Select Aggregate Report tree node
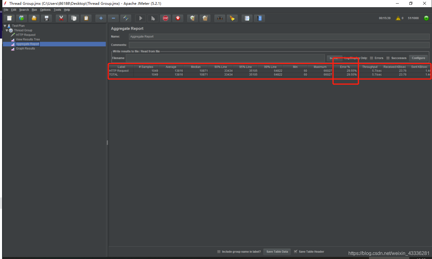Image resolution: width=432 pixels, height=259 pixels. pos(27,44)
